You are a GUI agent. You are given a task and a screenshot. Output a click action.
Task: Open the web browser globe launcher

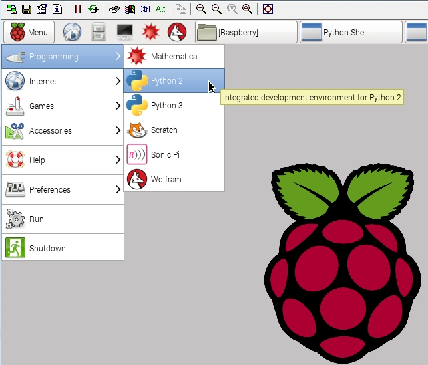coord(73,32)
